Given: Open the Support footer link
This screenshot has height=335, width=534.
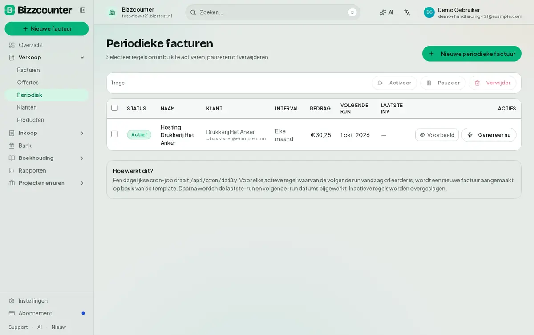Looking at the screenshot, I should click(x=18, y=327).
